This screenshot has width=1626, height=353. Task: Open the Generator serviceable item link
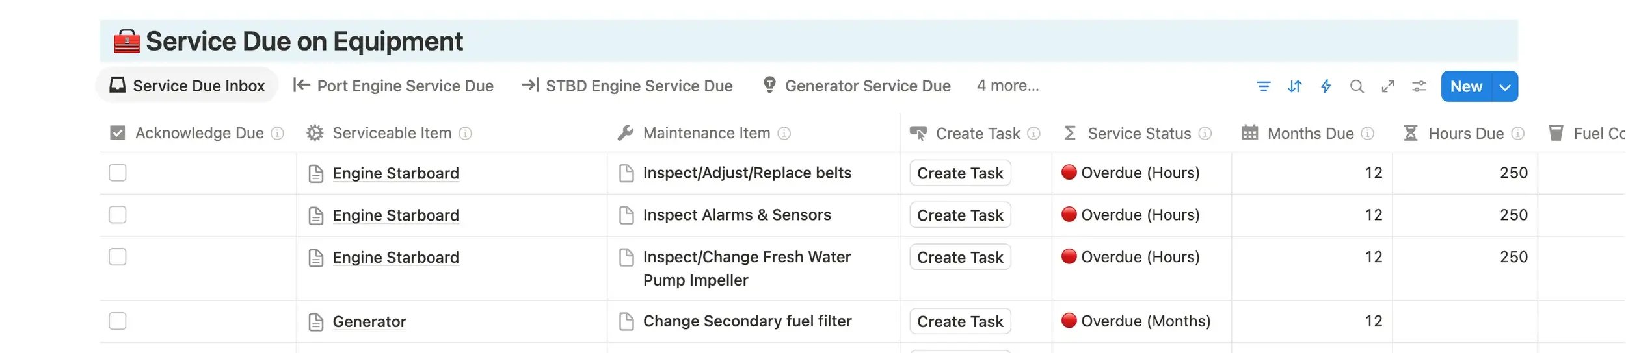click(x=369, y=321)
